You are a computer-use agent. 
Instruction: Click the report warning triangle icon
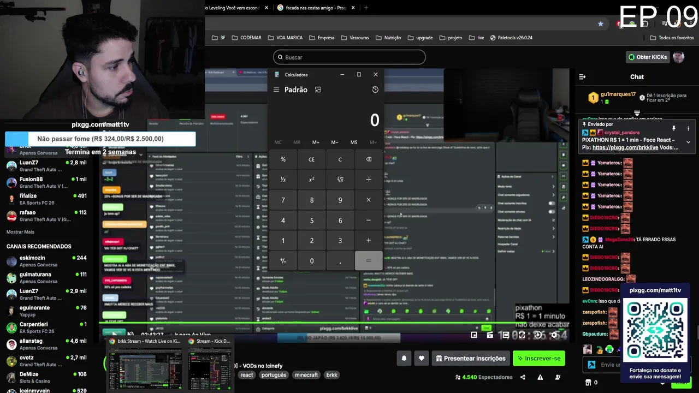[540, 377]
